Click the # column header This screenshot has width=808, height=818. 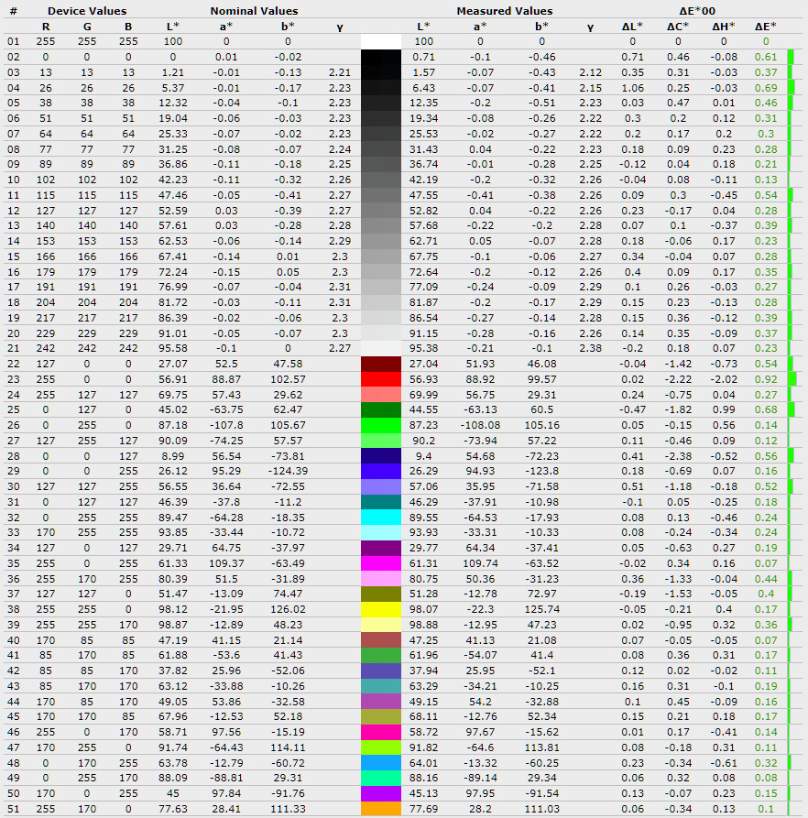[x=13, y=11]
